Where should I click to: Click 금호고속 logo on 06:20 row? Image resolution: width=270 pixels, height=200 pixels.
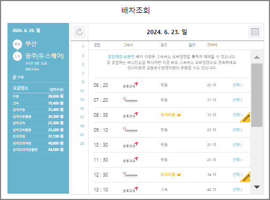(x=130, y=85)
